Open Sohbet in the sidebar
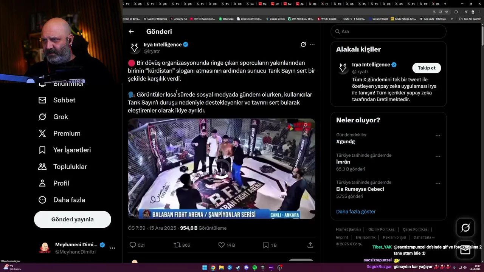The image size is (484, 272). (57, 100)
